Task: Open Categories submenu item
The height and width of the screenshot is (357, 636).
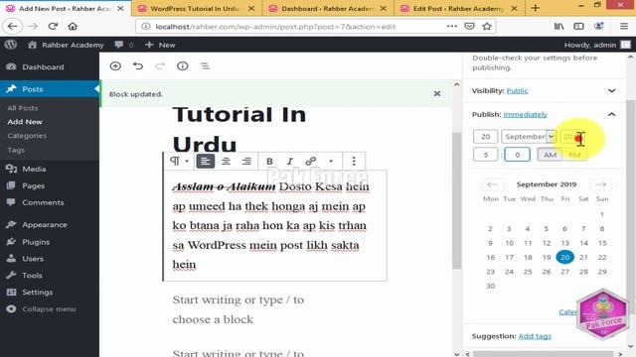Action: coord(27,136)
